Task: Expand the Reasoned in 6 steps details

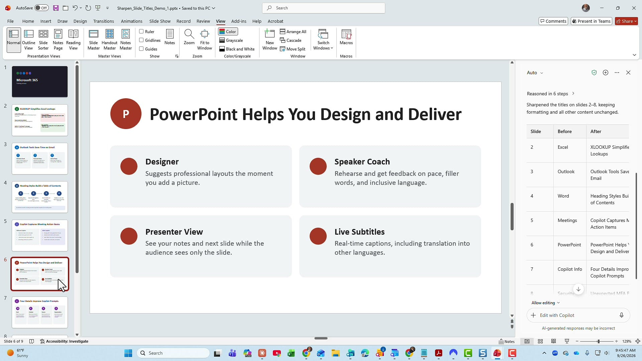Action: [550, 94]
